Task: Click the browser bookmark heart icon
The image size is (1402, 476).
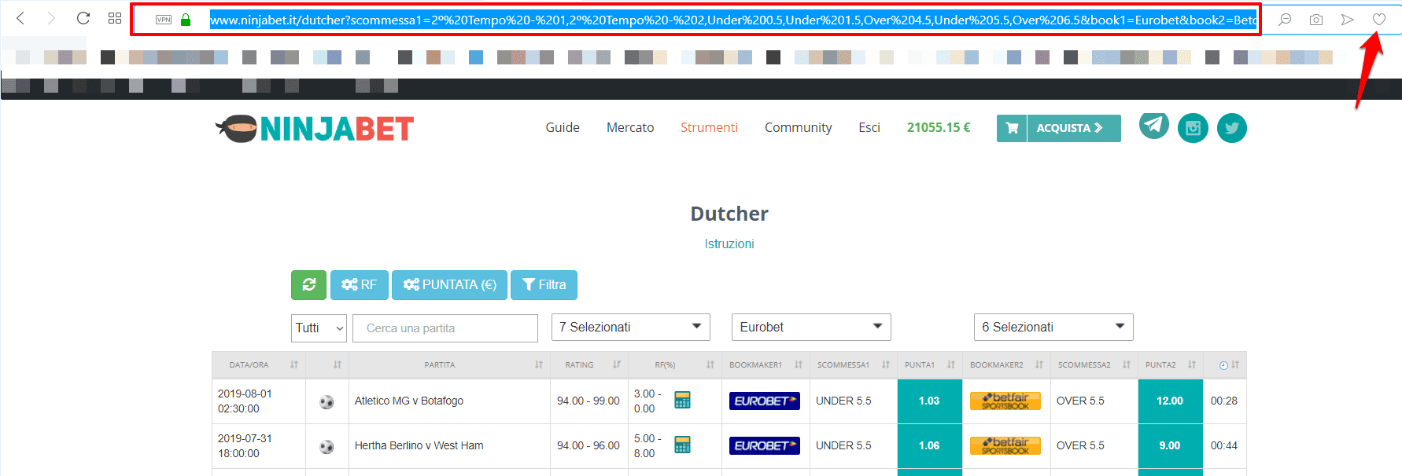Action: [x=1378, y=20]
